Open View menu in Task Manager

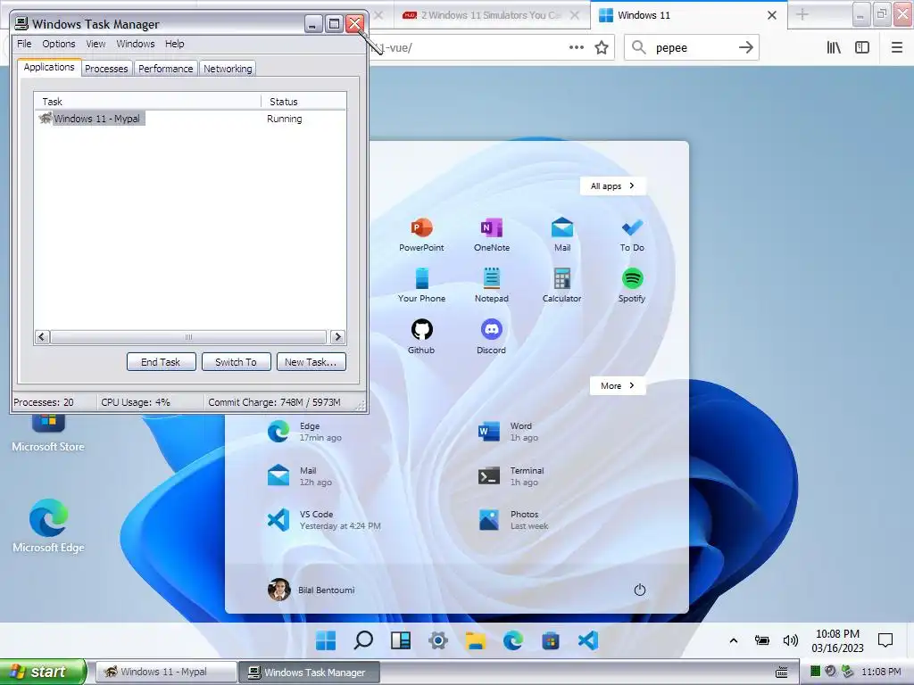pos(96,44)
